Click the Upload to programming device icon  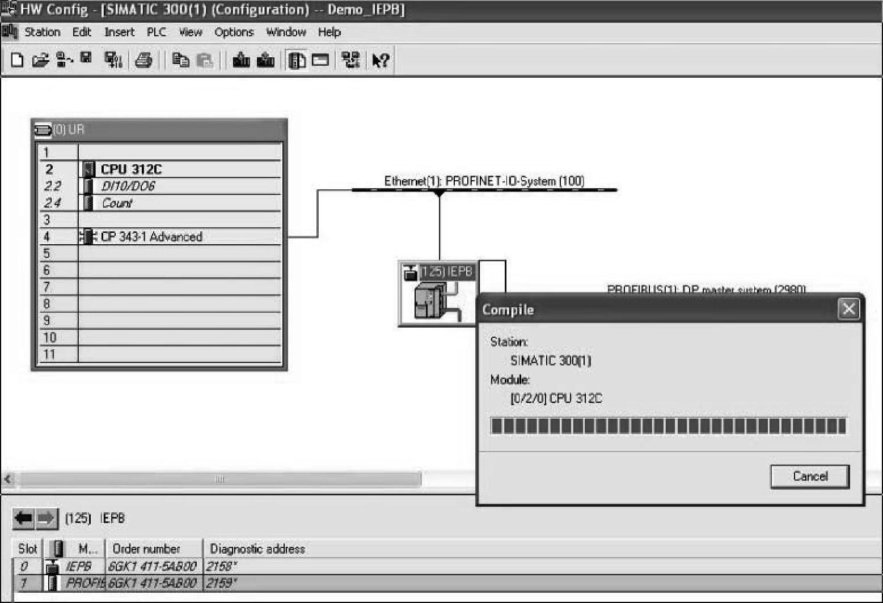[x=265, y=60]
